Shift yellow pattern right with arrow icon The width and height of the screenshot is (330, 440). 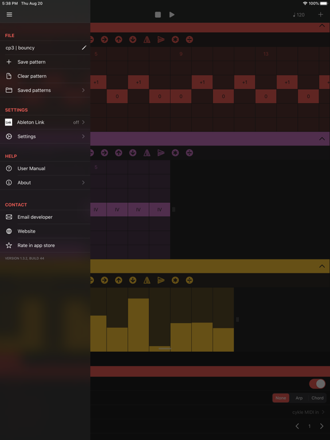click(104, 280)
